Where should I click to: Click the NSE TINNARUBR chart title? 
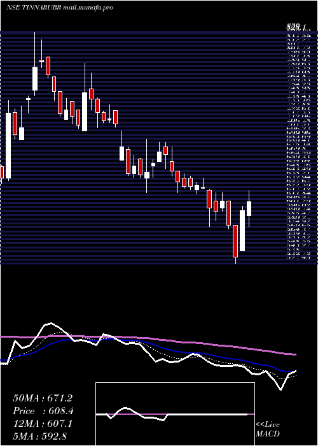[x=59, y=8]
